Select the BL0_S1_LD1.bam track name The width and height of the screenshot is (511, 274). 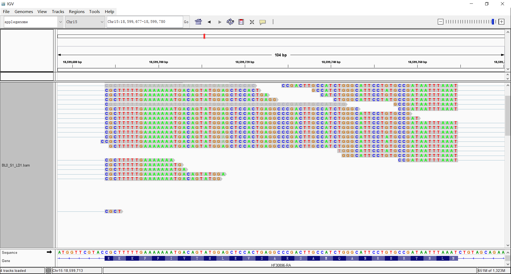tap(16, 165)
